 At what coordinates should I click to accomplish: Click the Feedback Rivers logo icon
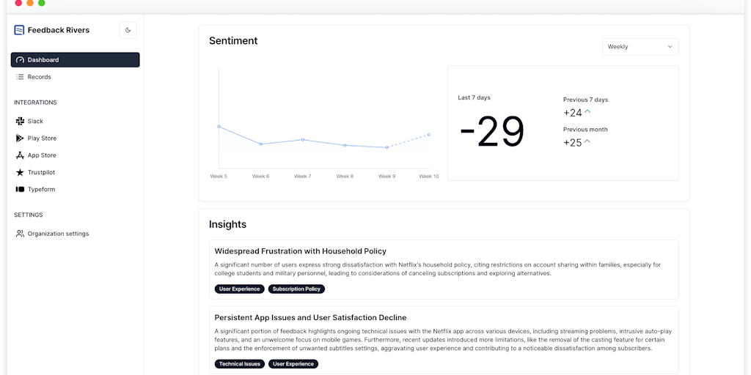[19, 30]
